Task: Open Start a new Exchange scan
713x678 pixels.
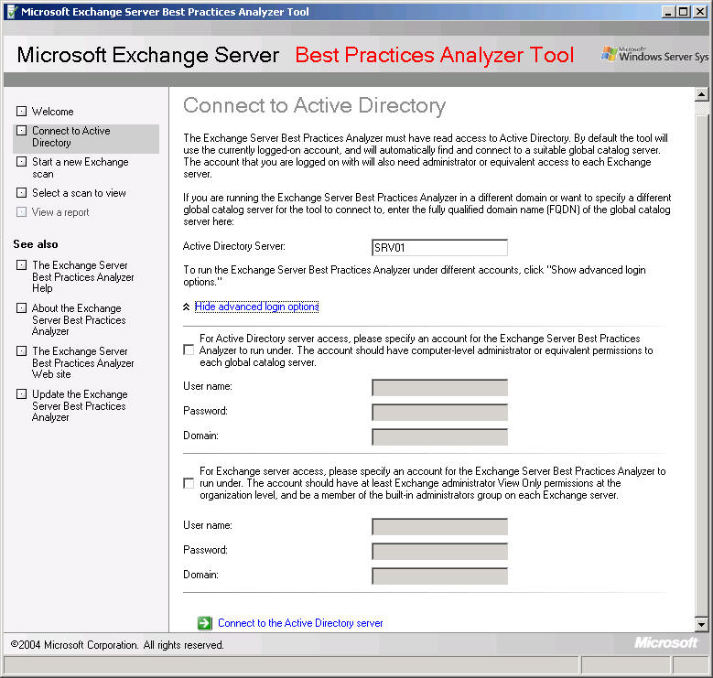Action: [80, 167]
